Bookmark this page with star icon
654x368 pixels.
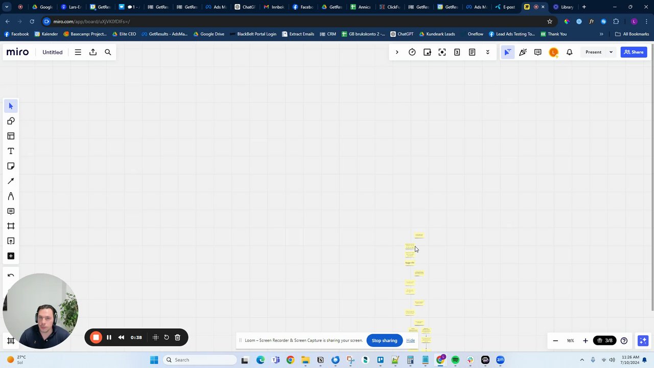tap(550, 21)
